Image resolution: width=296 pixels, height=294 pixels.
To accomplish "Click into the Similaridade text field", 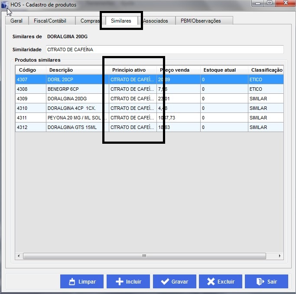I will point(165,50).
